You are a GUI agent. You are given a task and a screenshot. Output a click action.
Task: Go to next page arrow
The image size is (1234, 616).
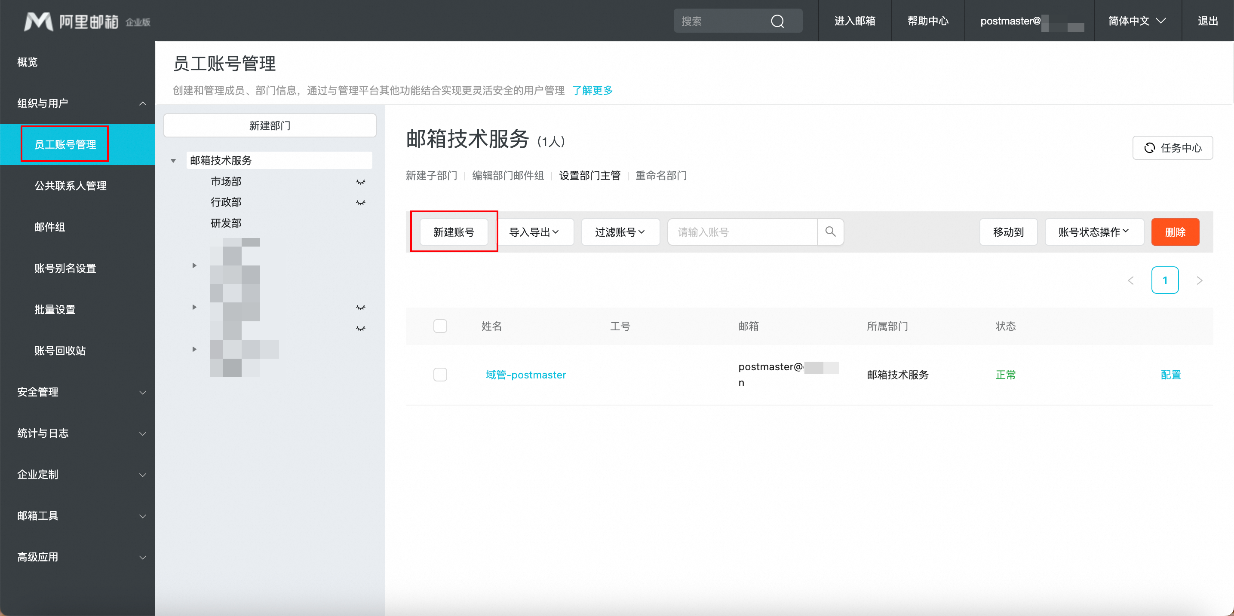point(1199,281)
